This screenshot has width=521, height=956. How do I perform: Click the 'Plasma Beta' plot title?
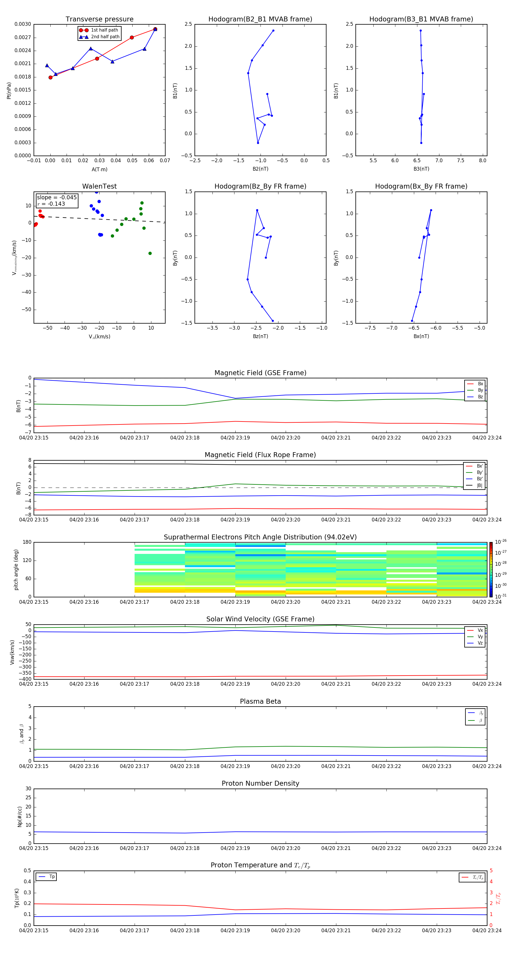(260, 701)
